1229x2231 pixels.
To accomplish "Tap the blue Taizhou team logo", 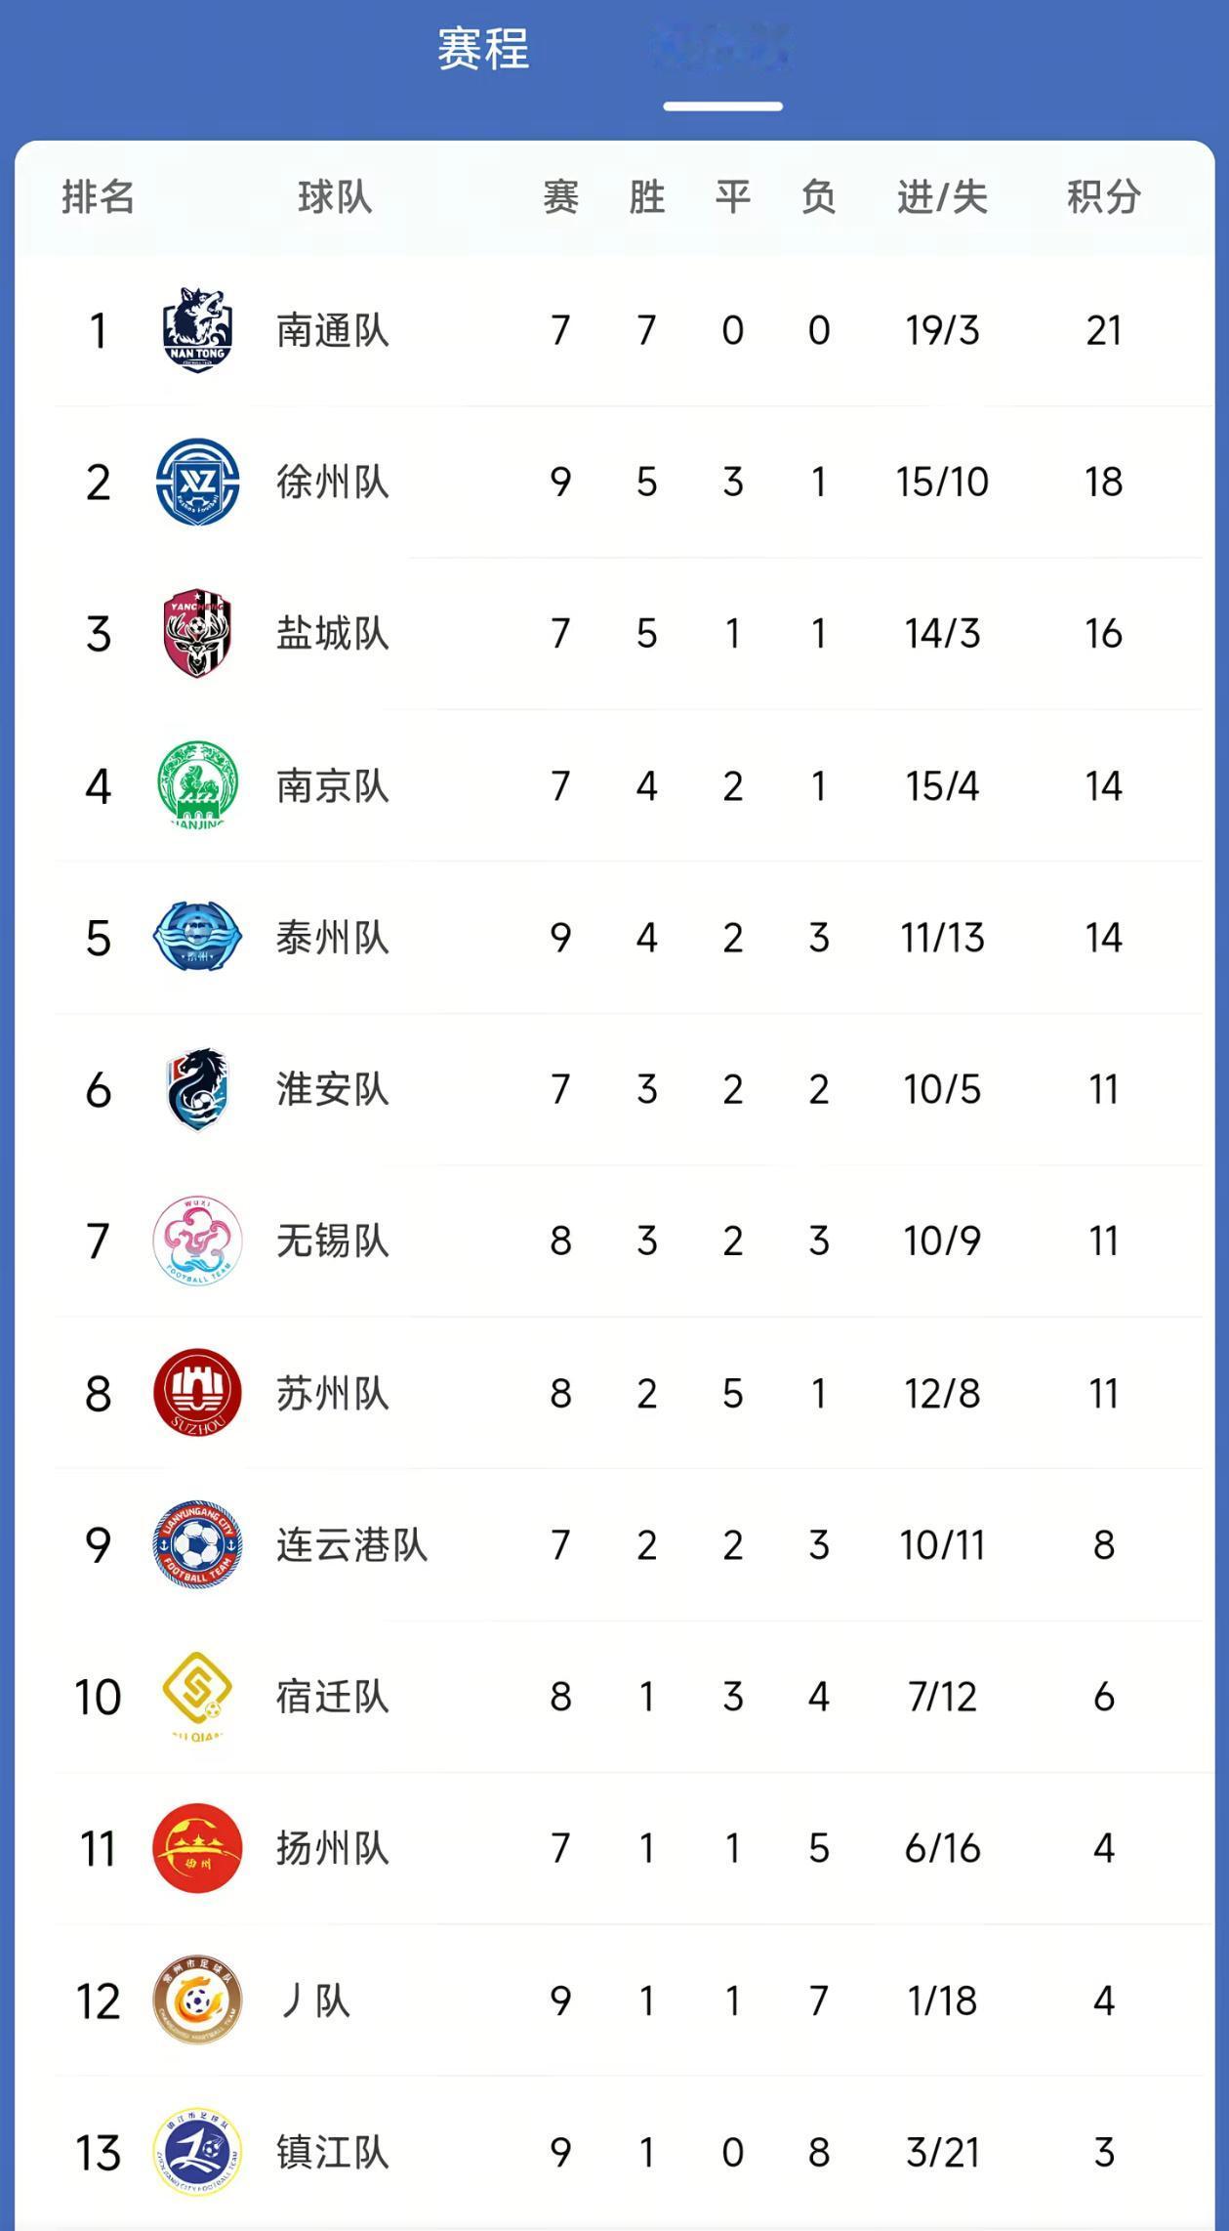I will 197,937.
